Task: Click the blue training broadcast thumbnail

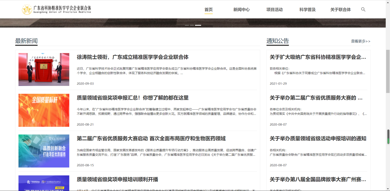Action: pos(44,183)
